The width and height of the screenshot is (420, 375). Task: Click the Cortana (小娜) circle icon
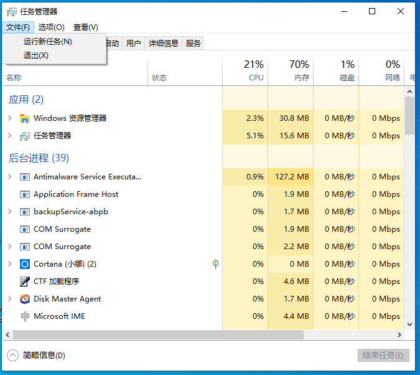coord(25,264)
